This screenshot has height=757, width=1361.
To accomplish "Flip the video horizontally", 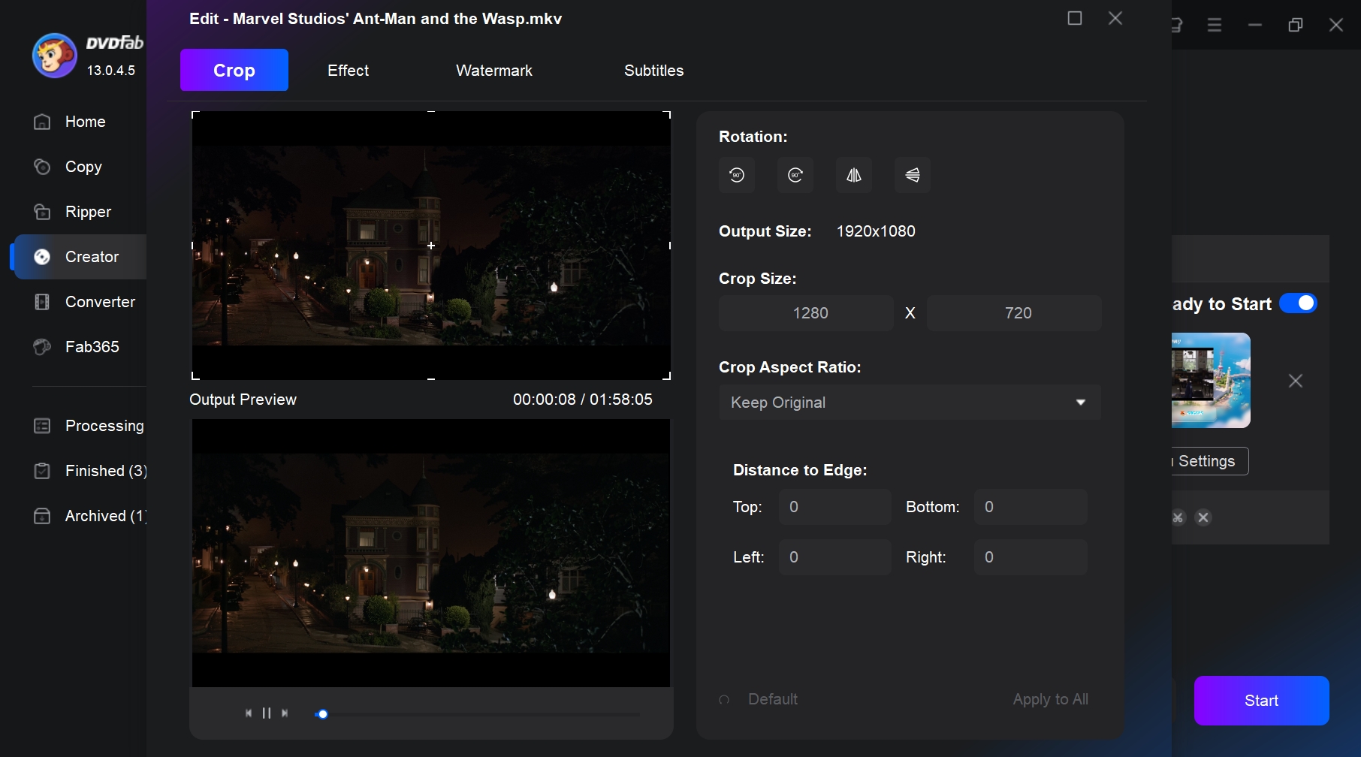I will [x=853, y=175].
